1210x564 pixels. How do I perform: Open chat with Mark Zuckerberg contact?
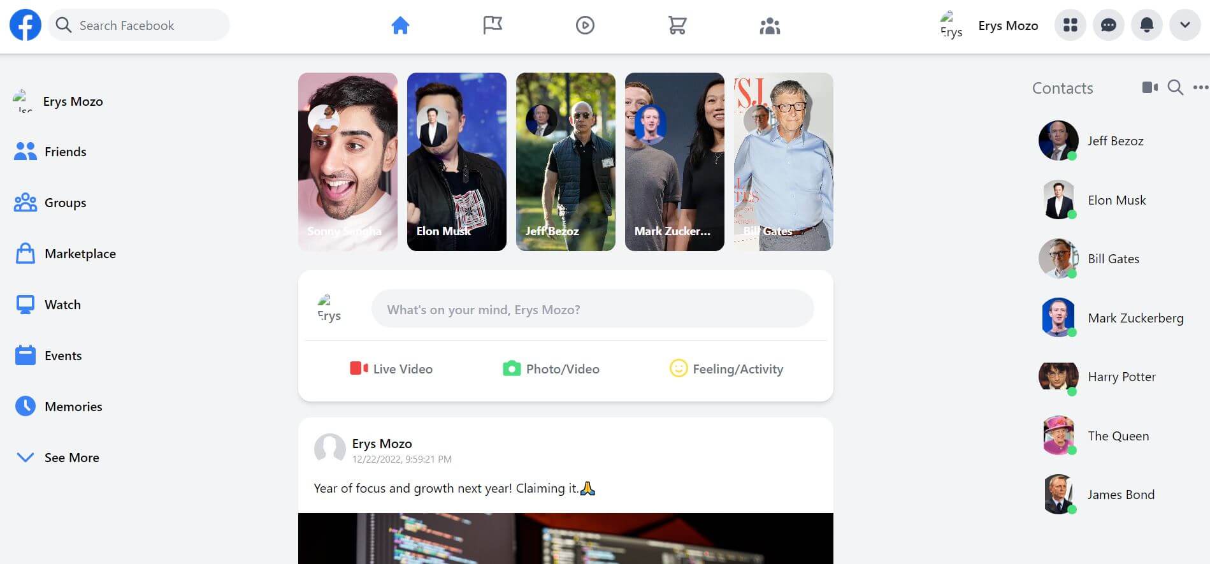pyautogui.click(x=1113, y=318)
